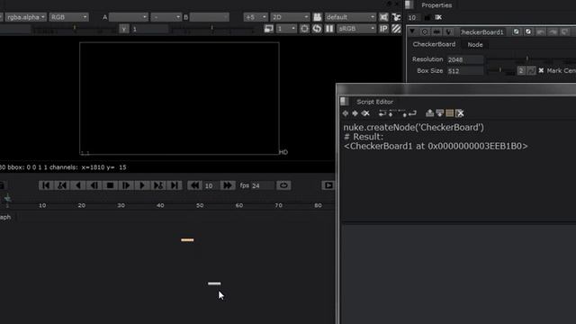Open the +5 zoom dropdown

coord(256,17)
